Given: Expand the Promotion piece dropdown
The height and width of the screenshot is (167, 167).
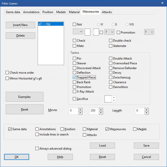Looking at the screenshot, I should pos(149,32).
